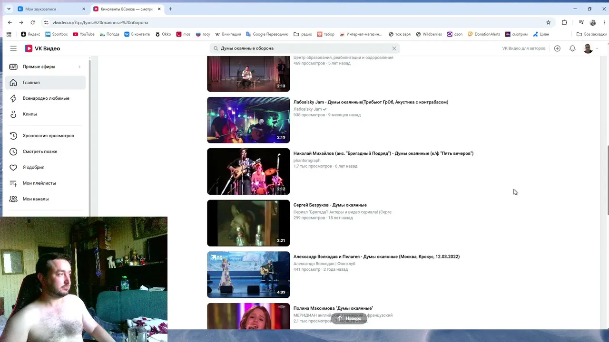Open Всенародно любимые section
The width and height of the screenshot is (609, 342).
tap(45, 98)
